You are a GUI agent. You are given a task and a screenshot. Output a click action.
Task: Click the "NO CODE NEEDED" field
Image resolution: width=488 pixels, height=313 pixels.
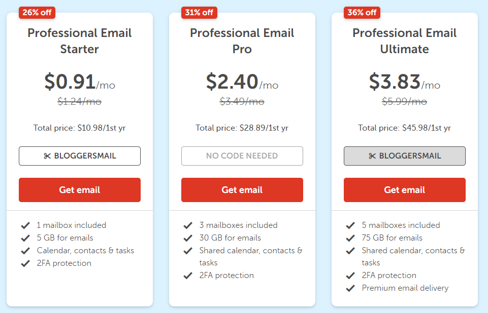click(x=242, y=156)
